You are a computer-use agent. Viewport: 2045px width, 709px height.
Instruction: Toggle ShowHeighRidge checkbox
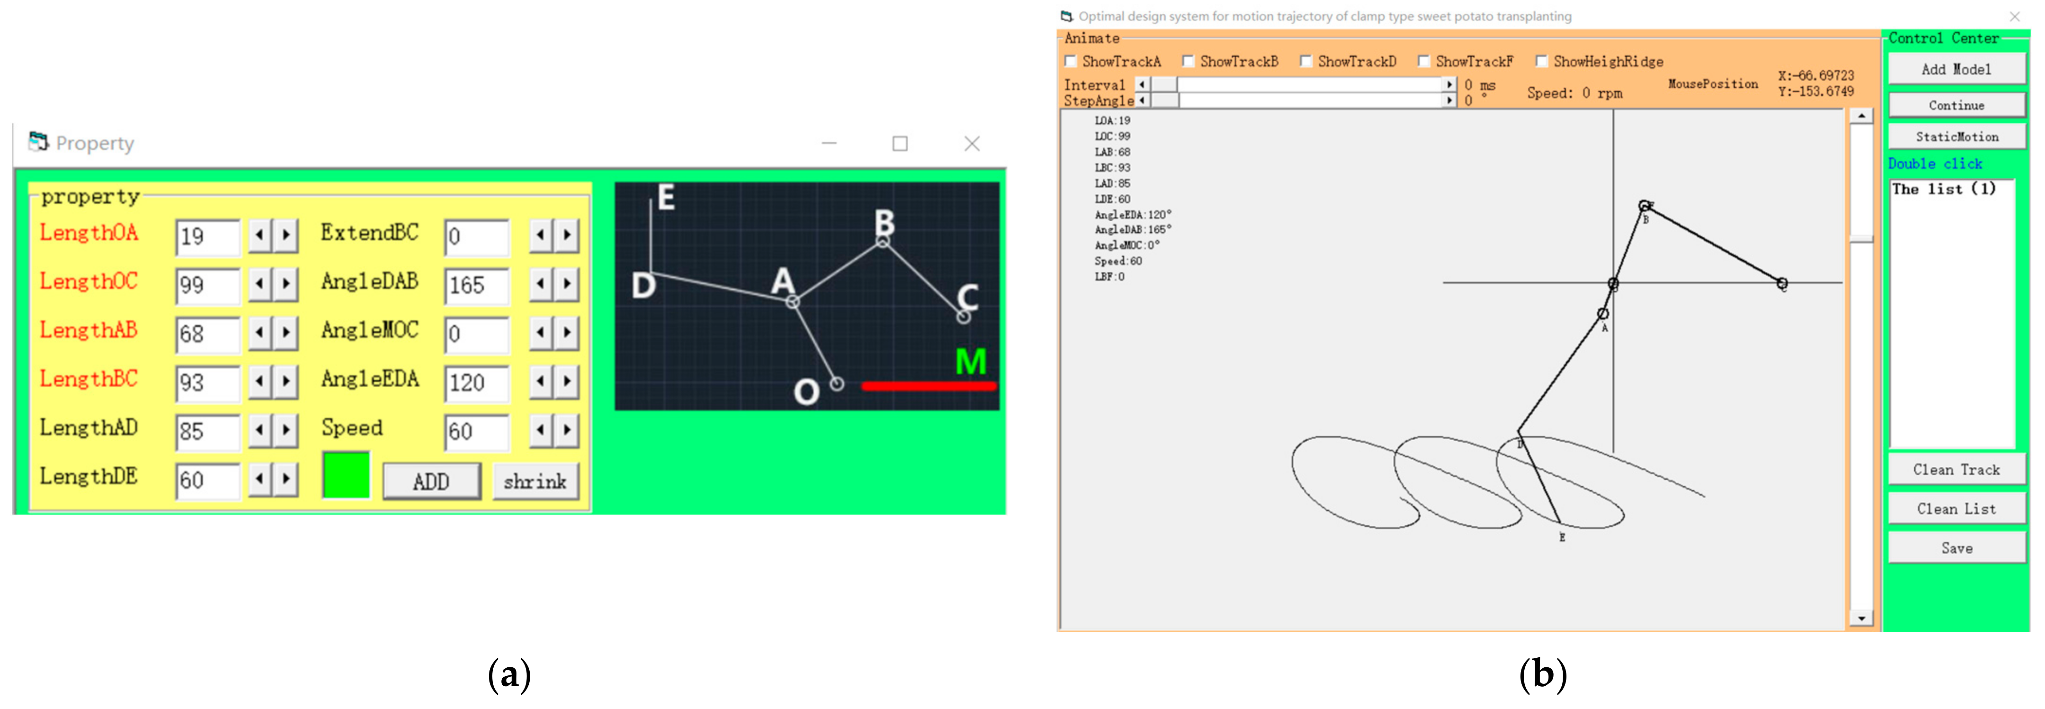coord(1541,61)
